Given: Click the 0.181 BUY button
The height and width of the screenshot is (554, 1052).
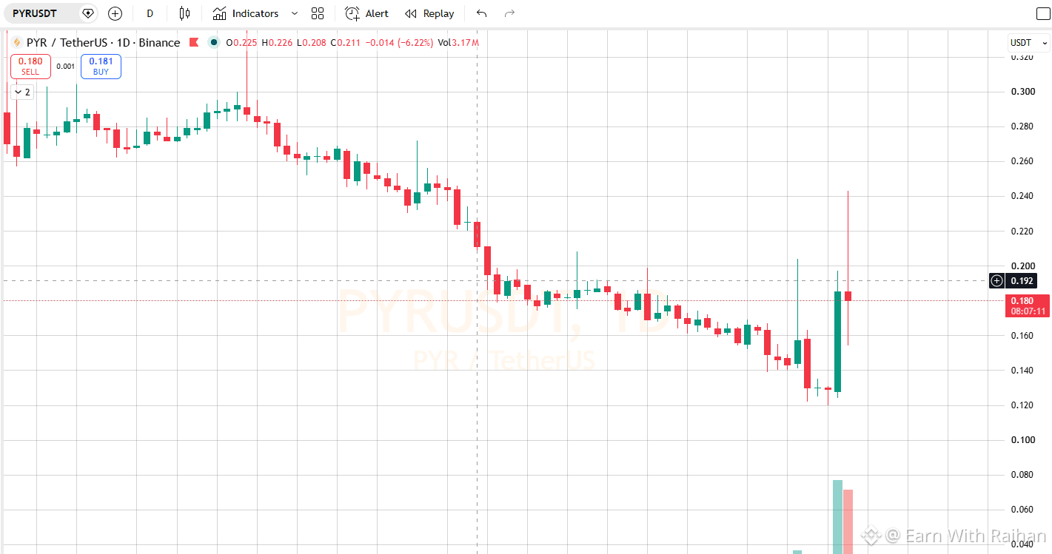Looking at the screenshot, I should 101,67.
